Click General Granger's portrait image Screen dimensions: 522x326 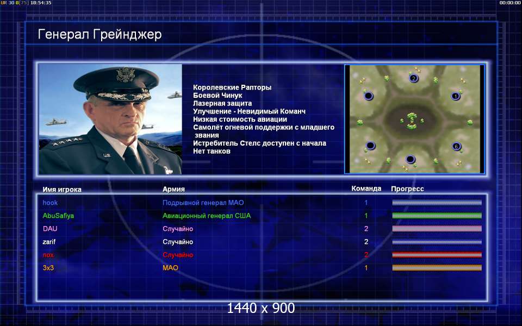110,119
